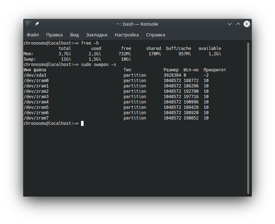Image resolution: width=275 pixels, height=224 pixels.
Task: Click the 2,1Gi used memory value
Action: tap(95, 54)
